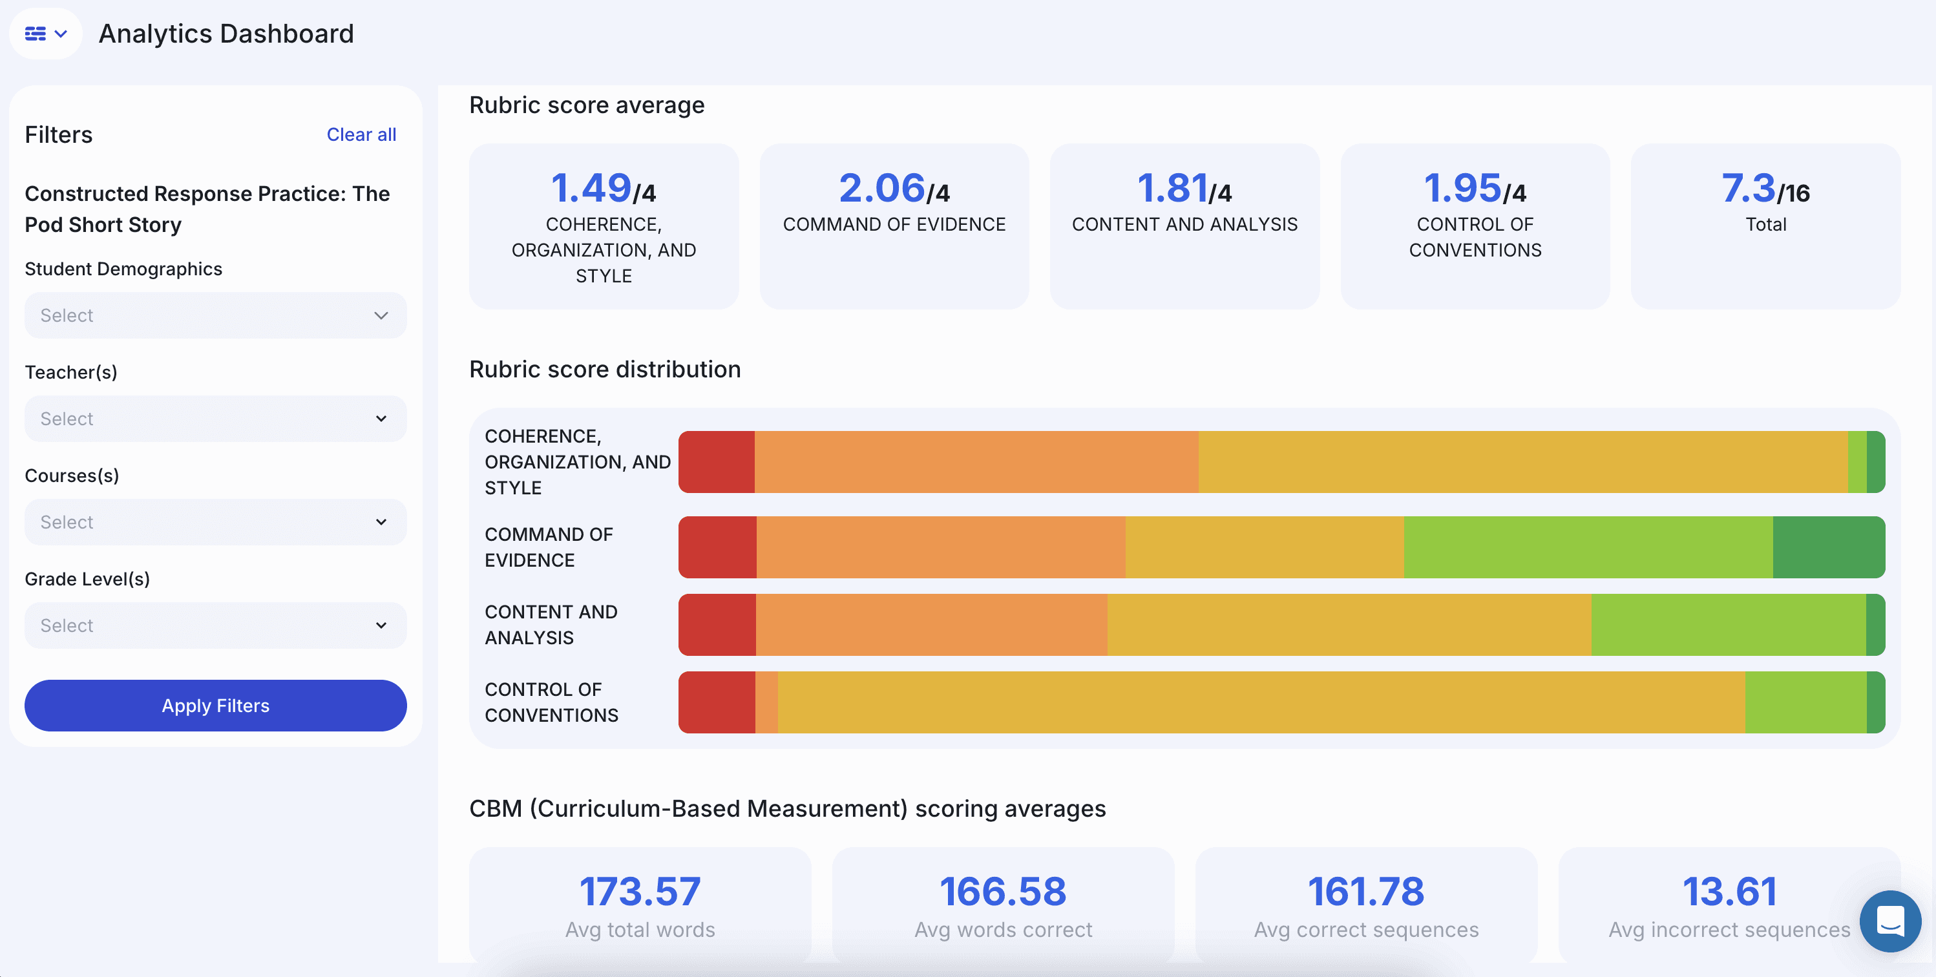Open the dashboard view switcher icon
This screenshot has height=977, width=1936.
click(x=45, y=34)
